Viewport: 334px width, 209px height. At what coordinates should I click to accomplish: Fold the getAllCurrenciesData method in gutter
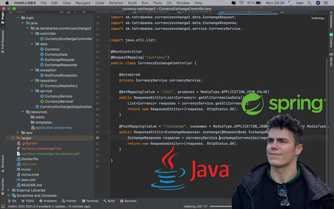tap(109, 98)
